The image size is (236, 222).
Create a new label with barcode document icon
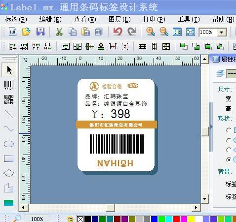13,32
